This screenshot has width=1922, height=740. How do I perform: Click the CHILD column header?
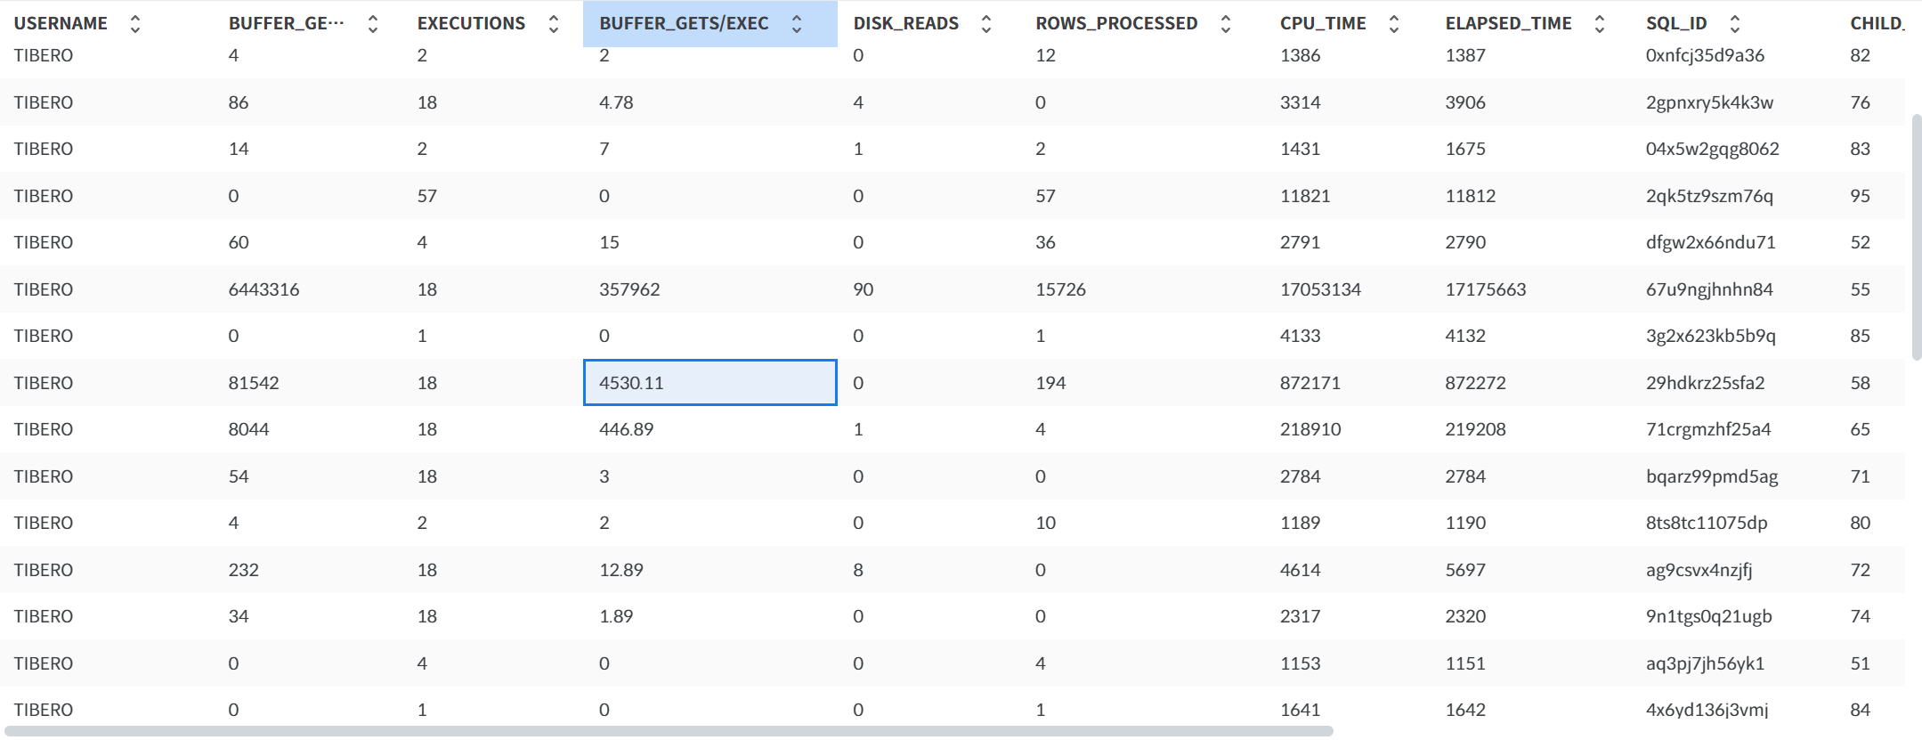coord(1877,24)
